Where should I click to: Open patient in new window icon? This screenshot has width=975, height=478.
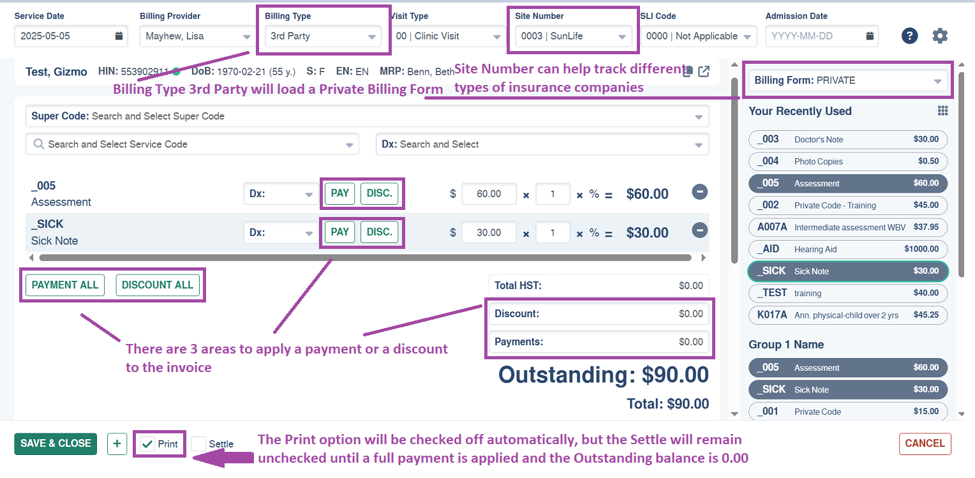704,71
